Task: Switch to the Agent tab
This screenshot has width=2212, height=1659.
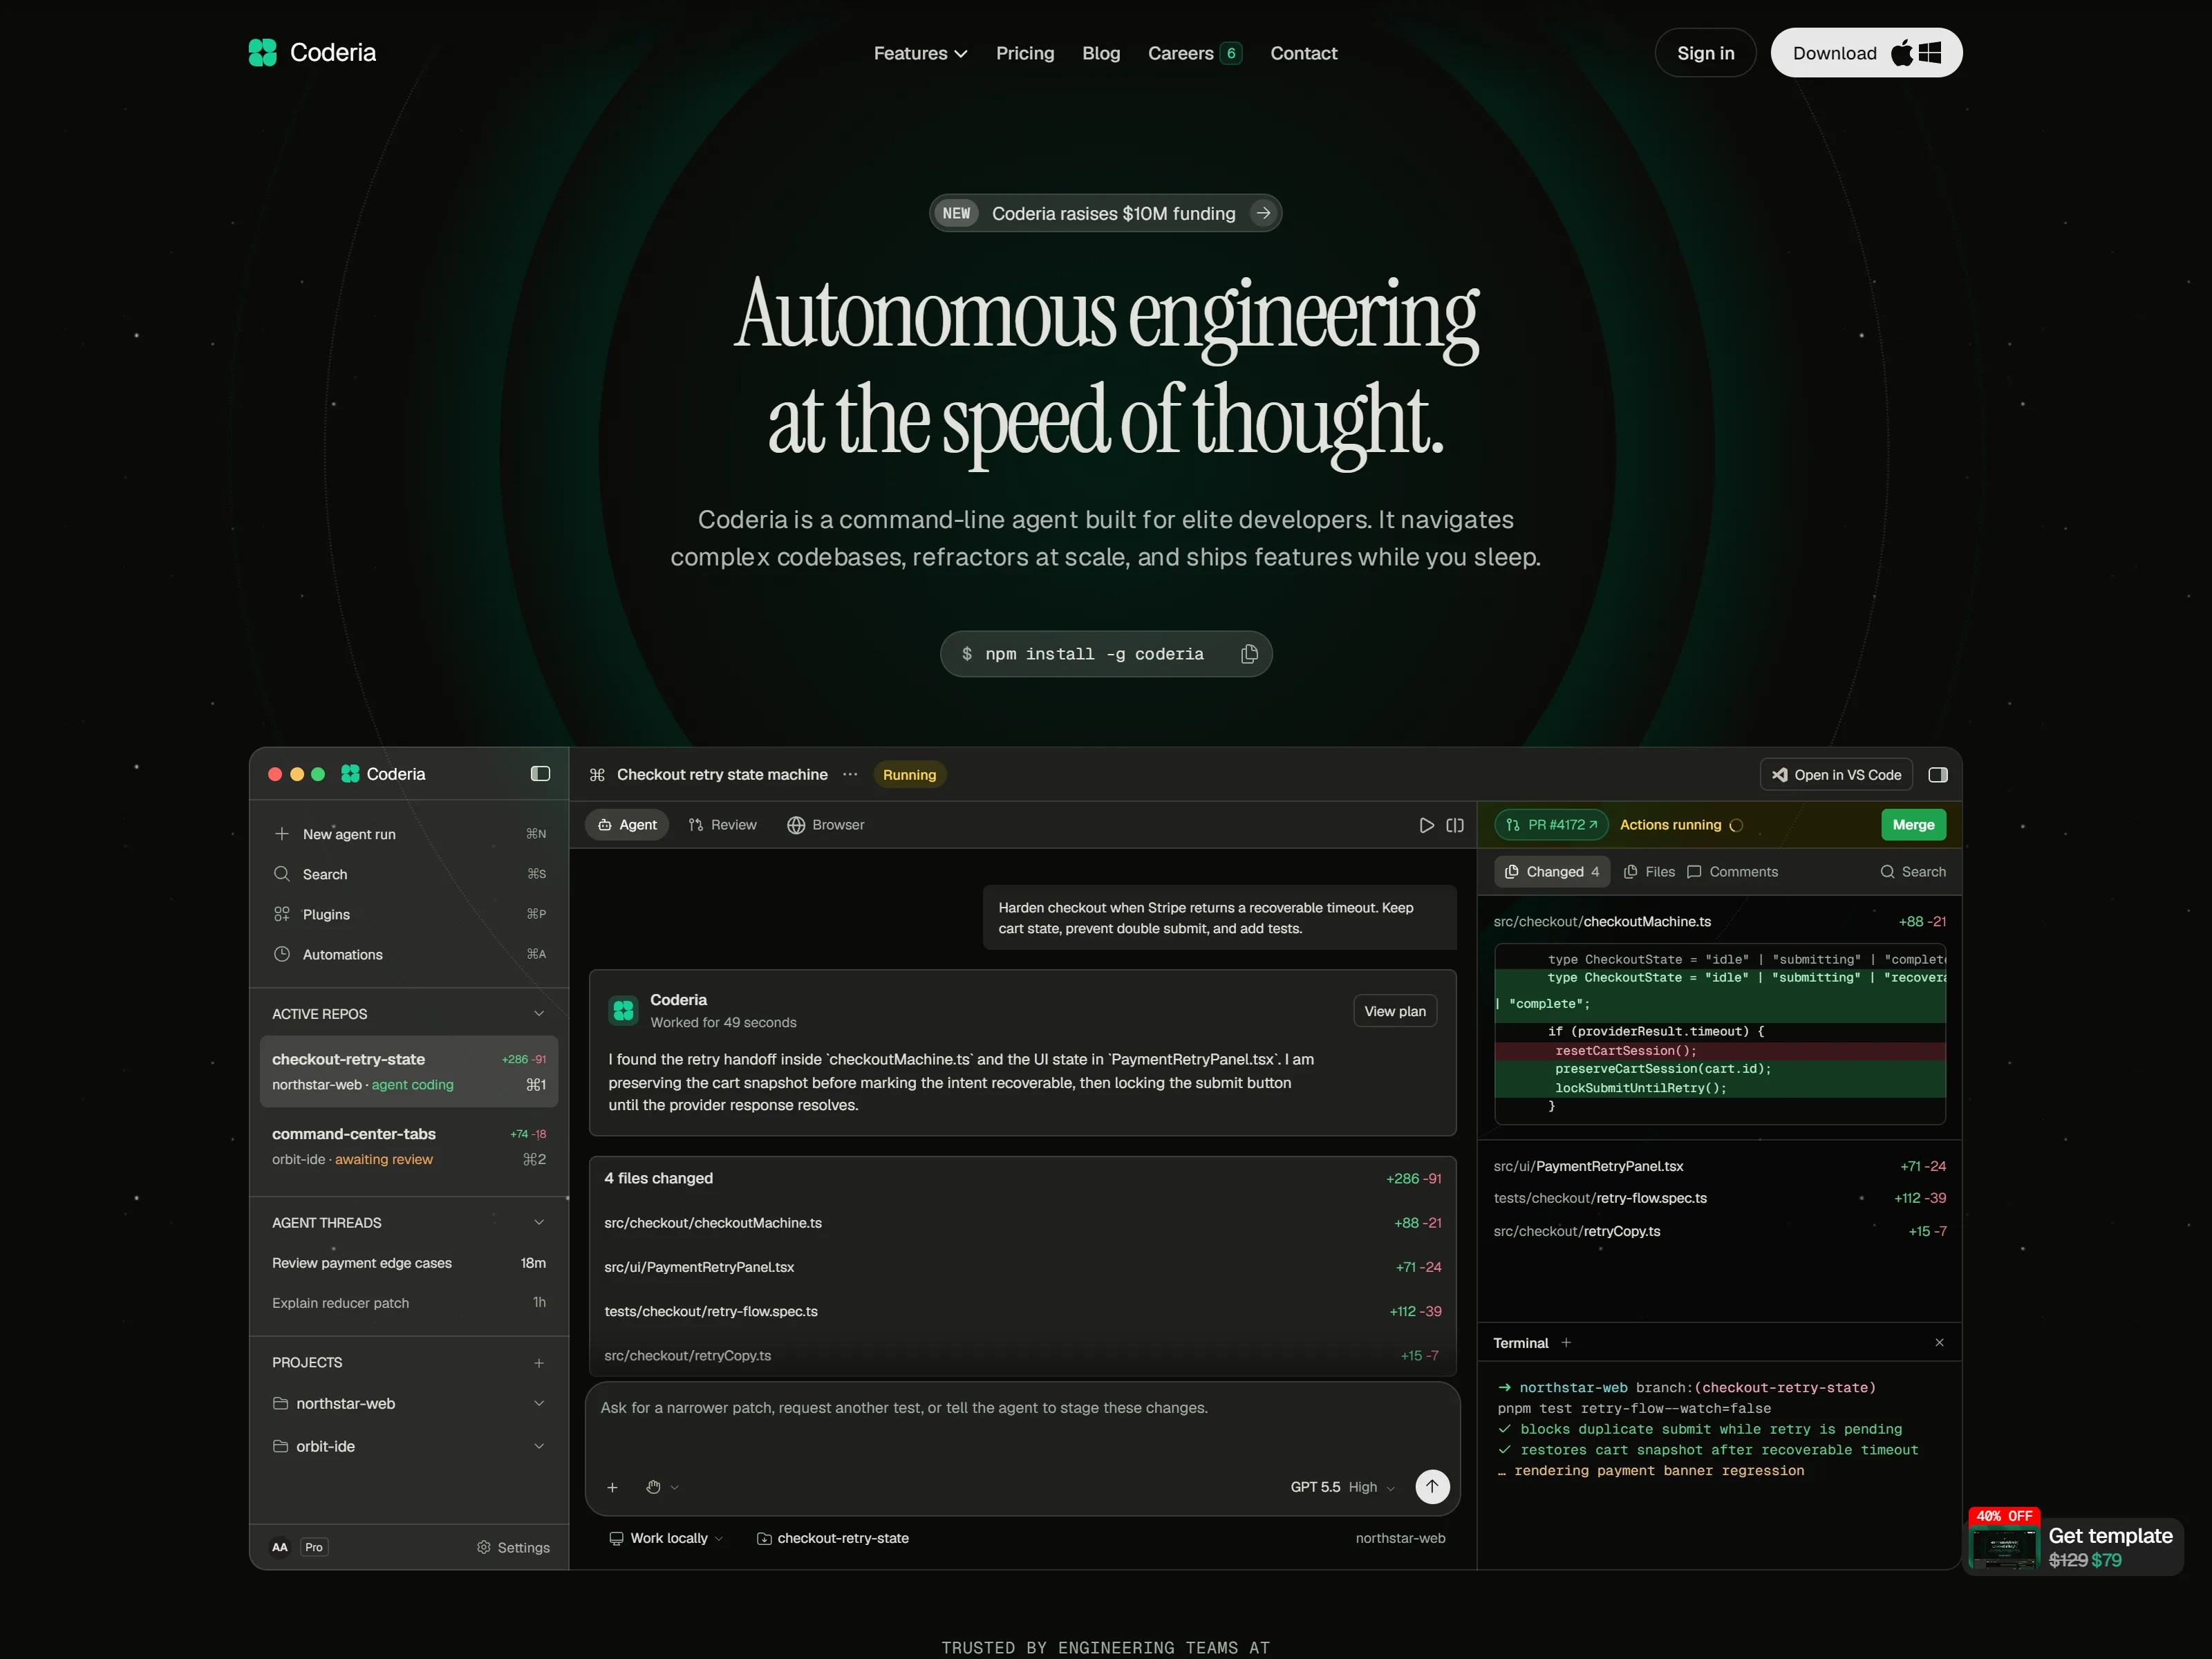Action: pos(627,825)
